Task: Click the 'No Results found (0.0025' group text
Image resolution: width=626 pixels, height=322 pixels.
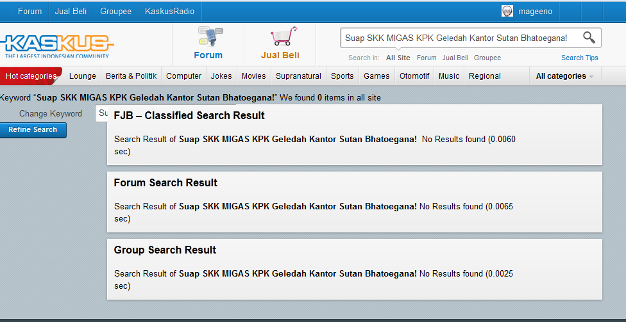Action: pyautogui.click(x=466, y=274)
